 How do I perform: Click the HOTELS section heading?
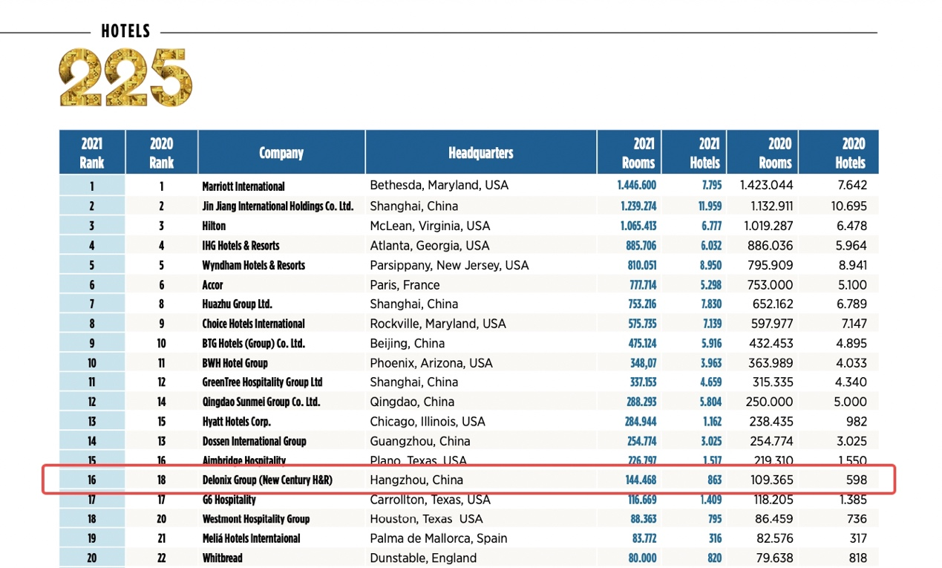point(125,31)
